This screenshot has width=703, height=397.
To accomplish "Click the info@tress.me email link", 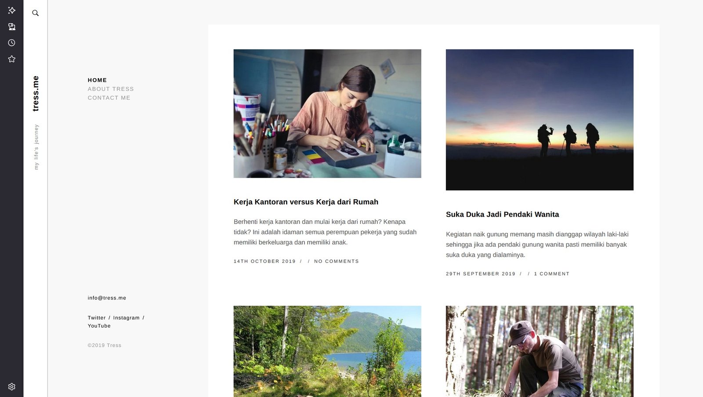I will 107,298.
